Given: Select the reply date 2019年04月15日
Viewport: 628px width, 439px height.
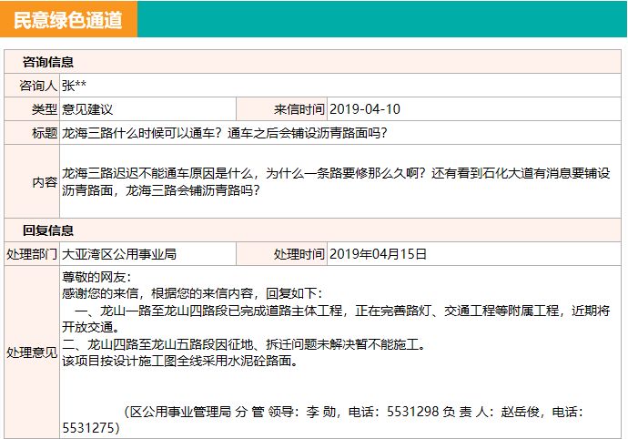Looking at the screenshot, I should point(378,254).
